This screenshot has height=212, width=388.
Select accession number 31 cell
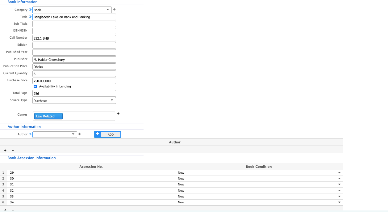point(91,184)
